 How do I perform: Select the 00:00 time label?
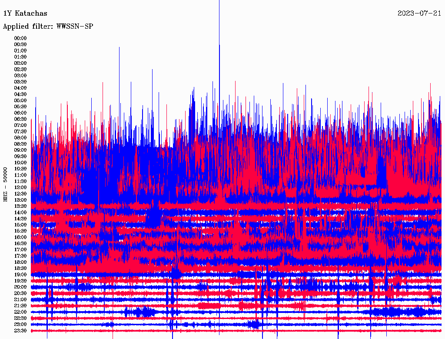[x=20, y=38]
